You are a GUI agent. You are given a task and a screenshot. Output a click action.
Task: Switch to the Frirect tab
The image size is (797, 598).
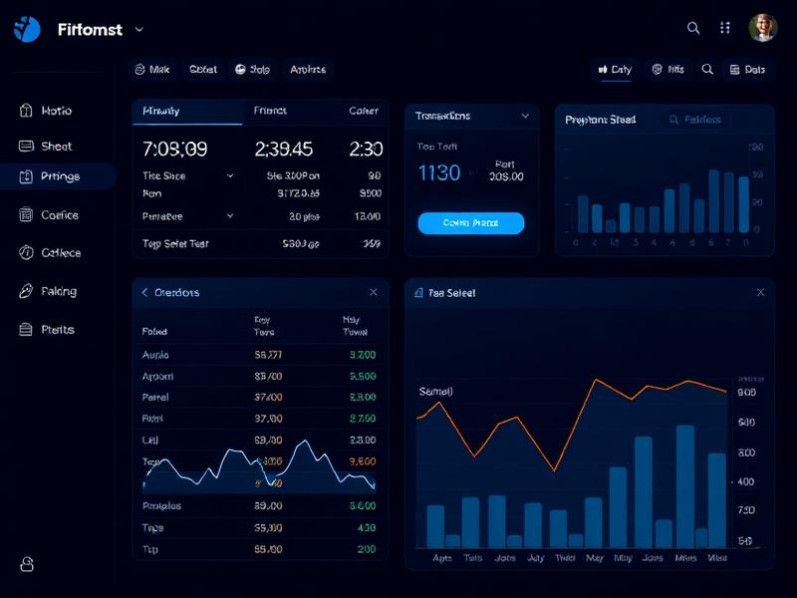pyautogui.click(x=270, y=111)
